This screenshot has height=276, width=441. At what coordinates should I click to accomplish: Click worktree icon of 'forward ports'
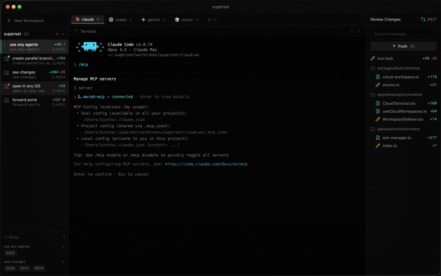[7, 100]
